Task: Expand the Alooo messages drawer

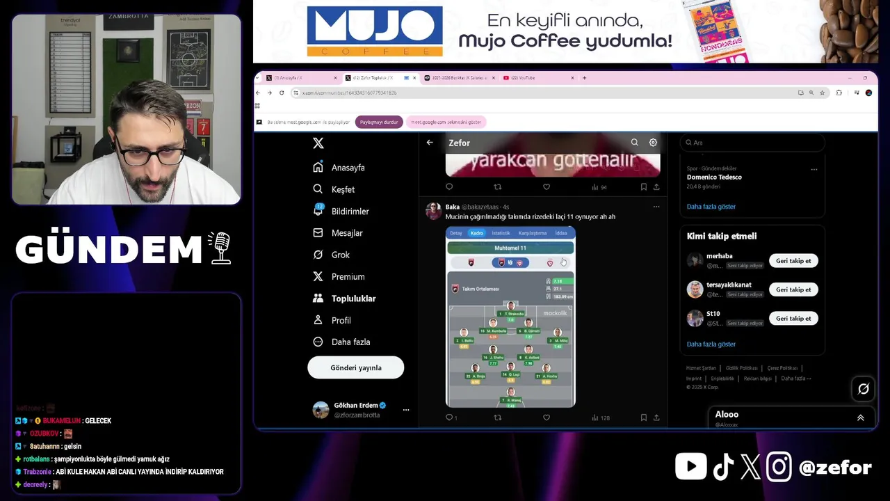Action: [860, 417]
